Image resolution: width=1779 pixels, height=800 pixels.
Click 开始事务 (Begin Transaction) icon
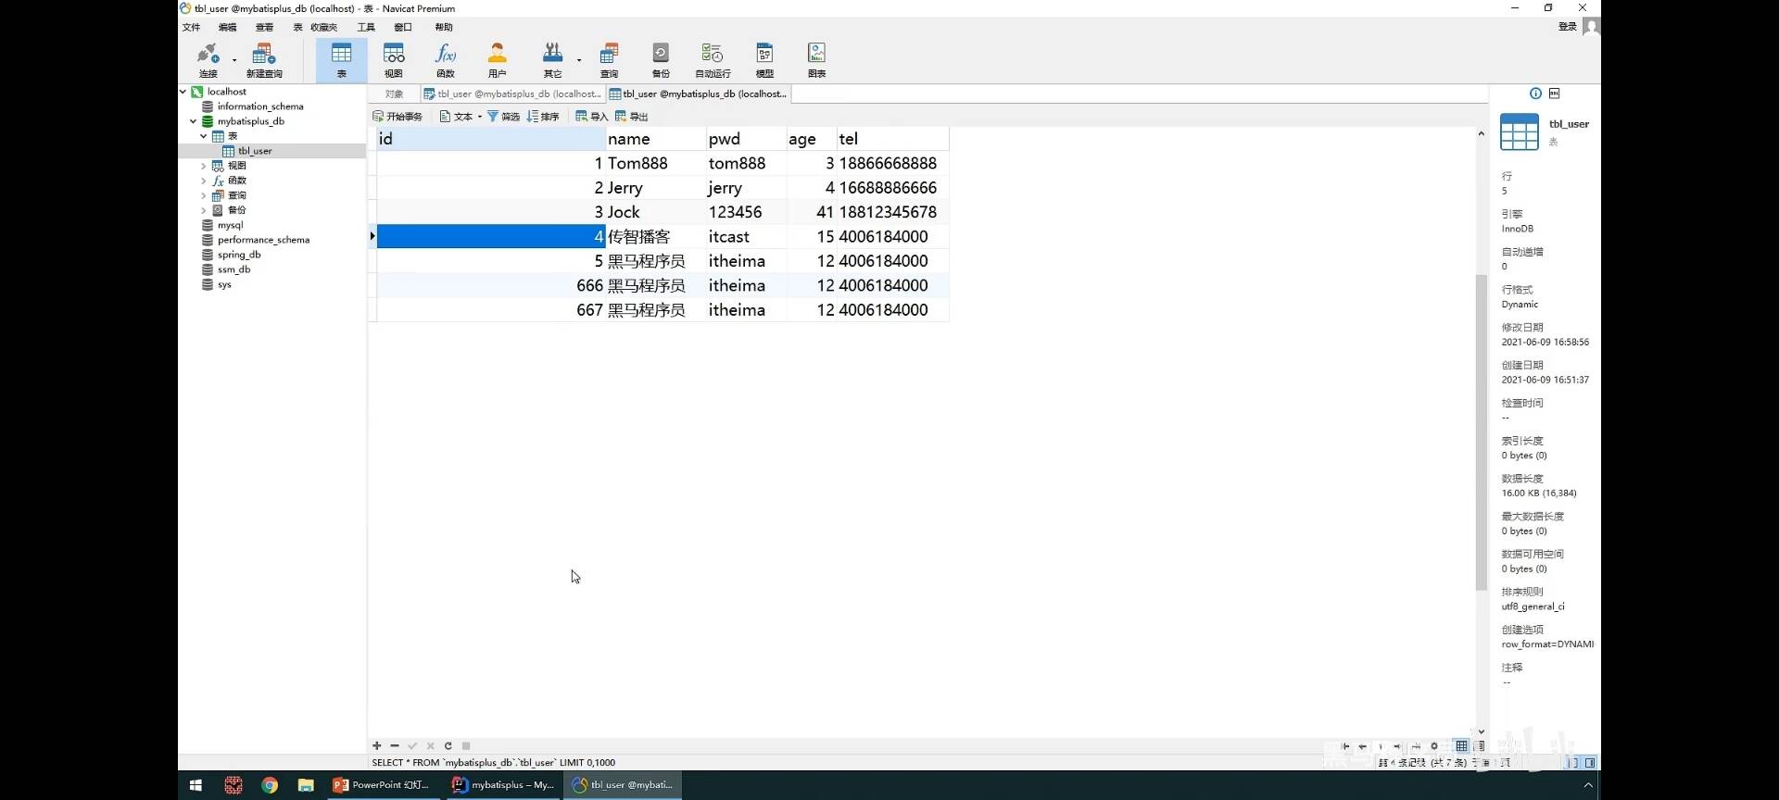pyautogui.click(x=397, y=117)
